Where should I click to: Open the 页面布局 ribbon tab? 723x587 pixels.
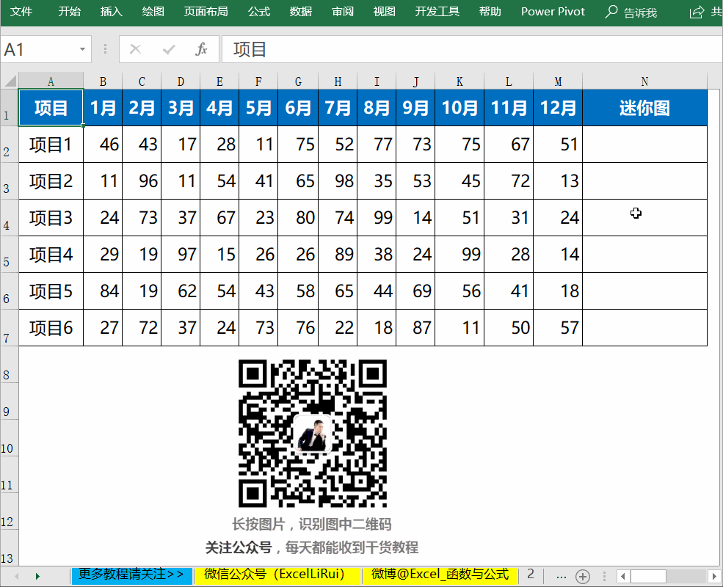tap(206, 12)
